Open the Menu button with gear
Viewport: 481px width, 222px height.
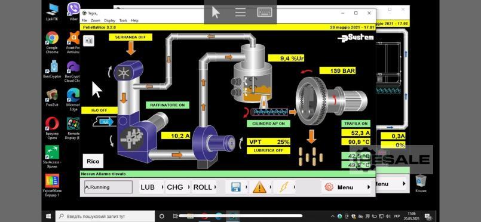pyautogui.click(x=347, y=187)
